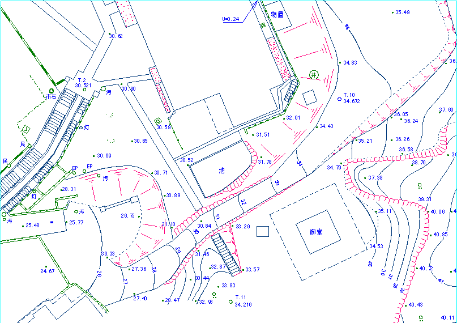
Task: Select the small square symbol below the well
Action: point(309,97)
